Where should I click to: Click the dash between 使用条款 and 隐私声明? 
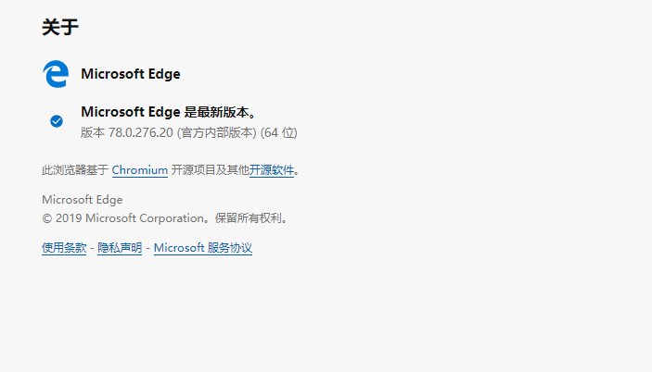[92, 248]
